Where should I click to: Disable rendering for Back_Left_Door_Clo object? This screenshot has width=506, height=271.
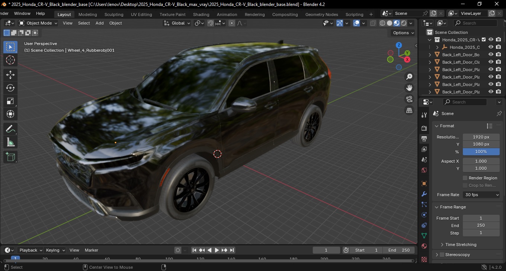499,62
